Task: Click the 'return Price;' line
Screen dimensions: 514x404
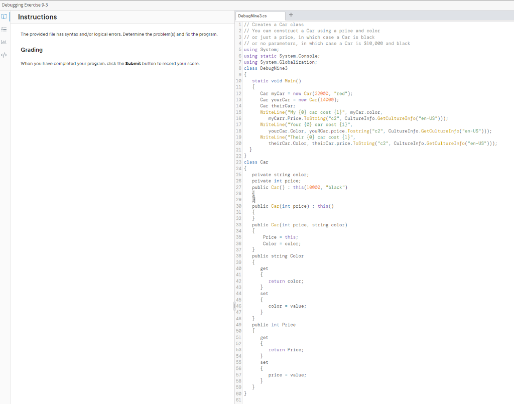Action: point(286,350)
